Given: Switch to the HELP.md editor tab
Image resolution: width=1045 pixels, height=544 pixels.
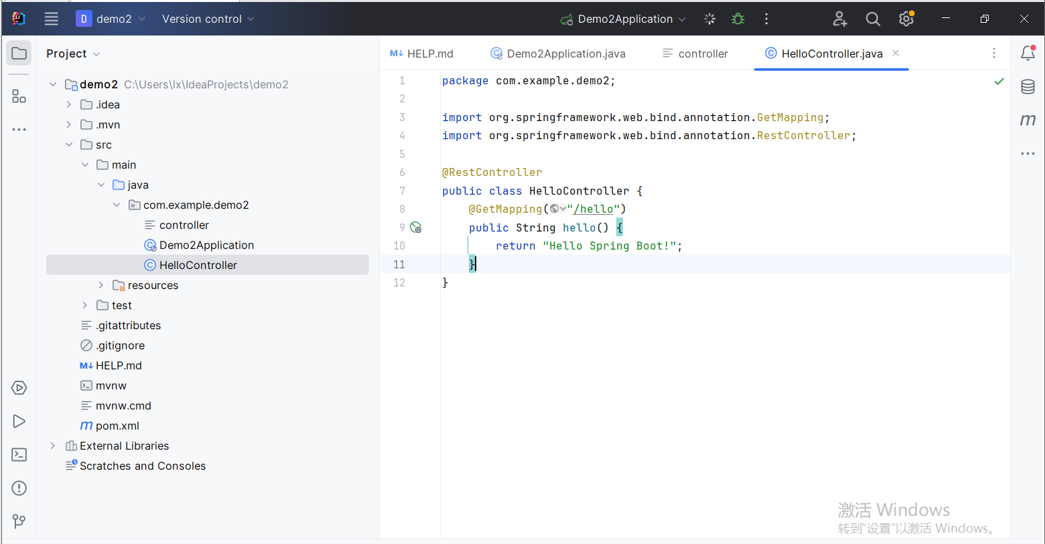Looking at the screenshot, I should click(421, 54).
